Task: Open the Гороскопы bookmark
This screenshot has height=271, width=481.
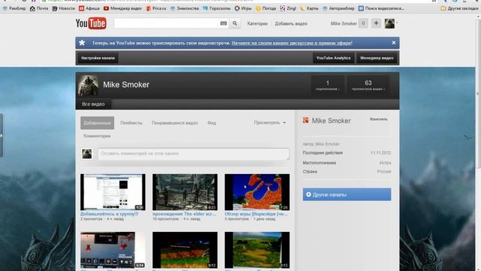Action: (x=216, y=8)
